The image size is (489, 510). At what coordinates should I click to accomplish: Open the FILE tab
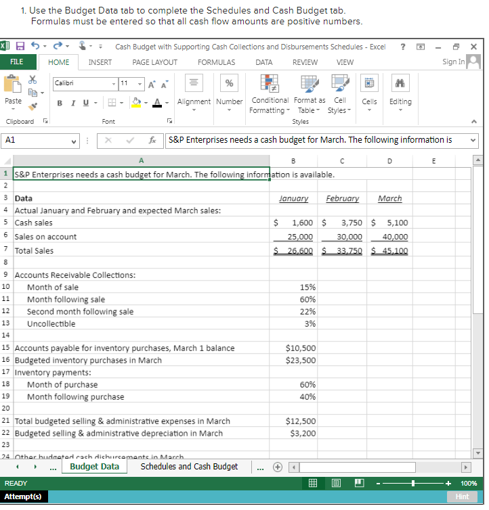(x=17, y=62)
